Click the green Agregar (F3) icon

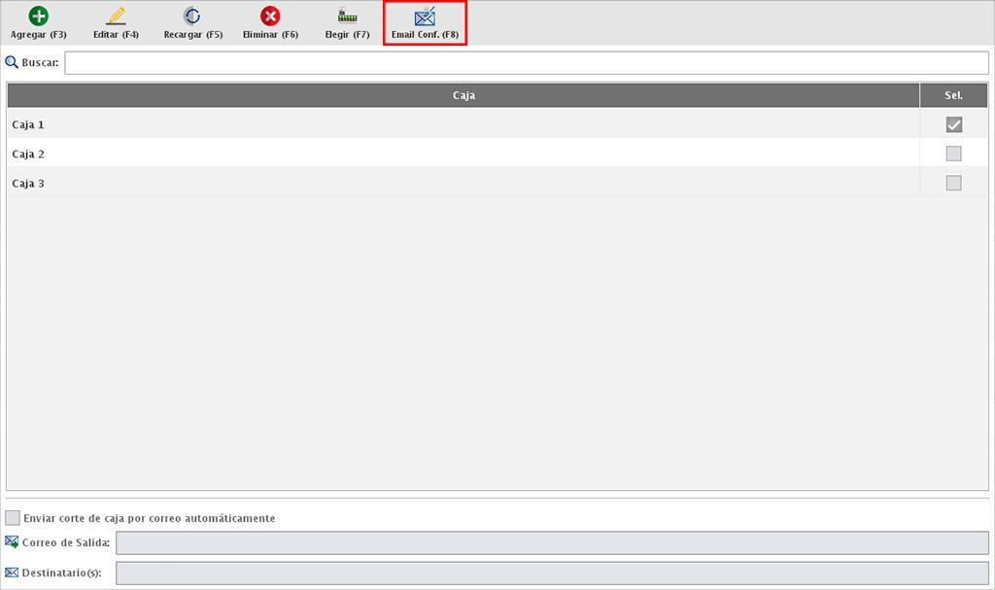(x=38, y=17)
